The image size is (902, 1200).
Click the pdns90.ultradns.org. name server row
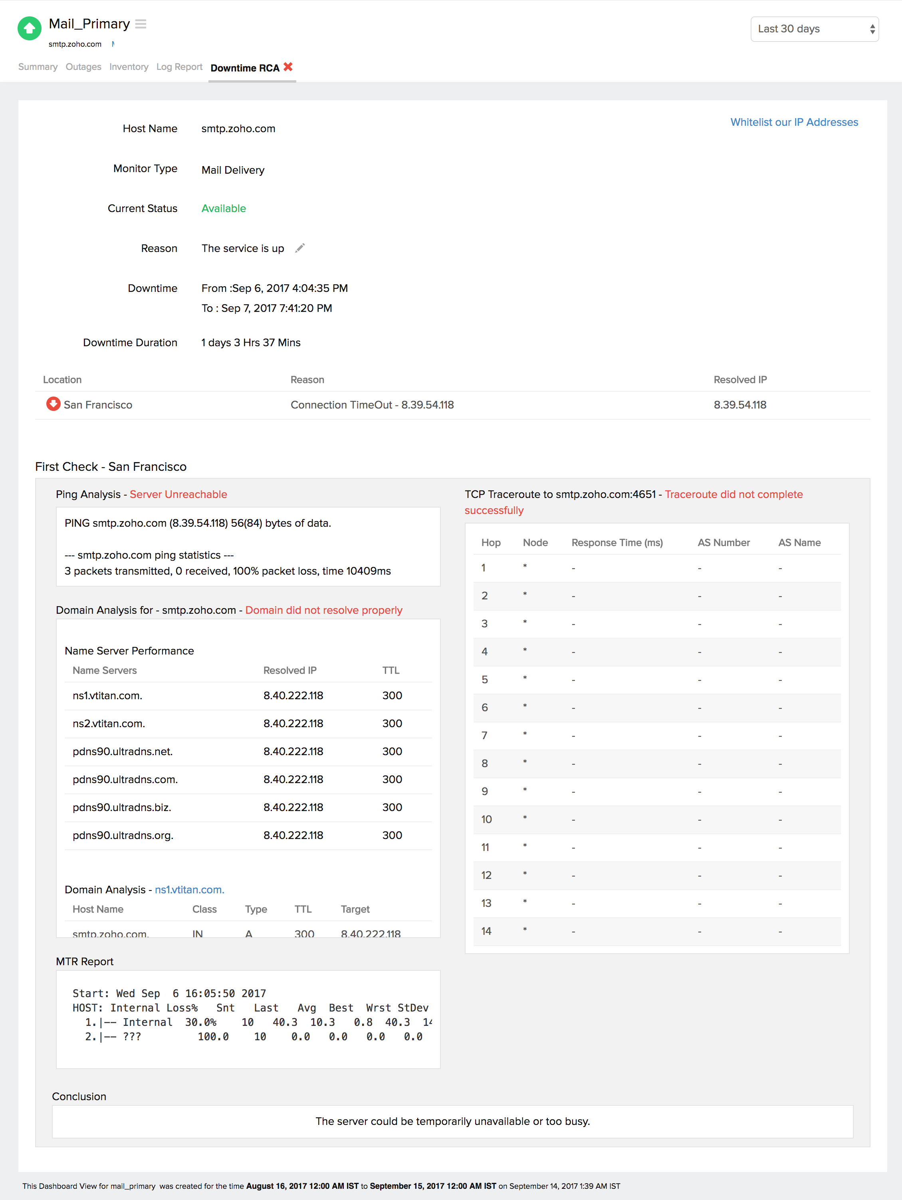point(123,835)
